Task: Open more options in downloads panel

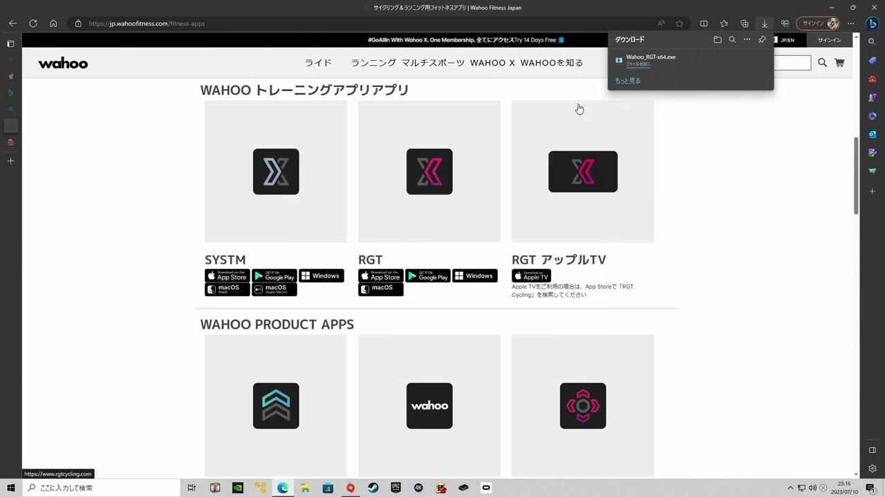Action: [747, 39]
